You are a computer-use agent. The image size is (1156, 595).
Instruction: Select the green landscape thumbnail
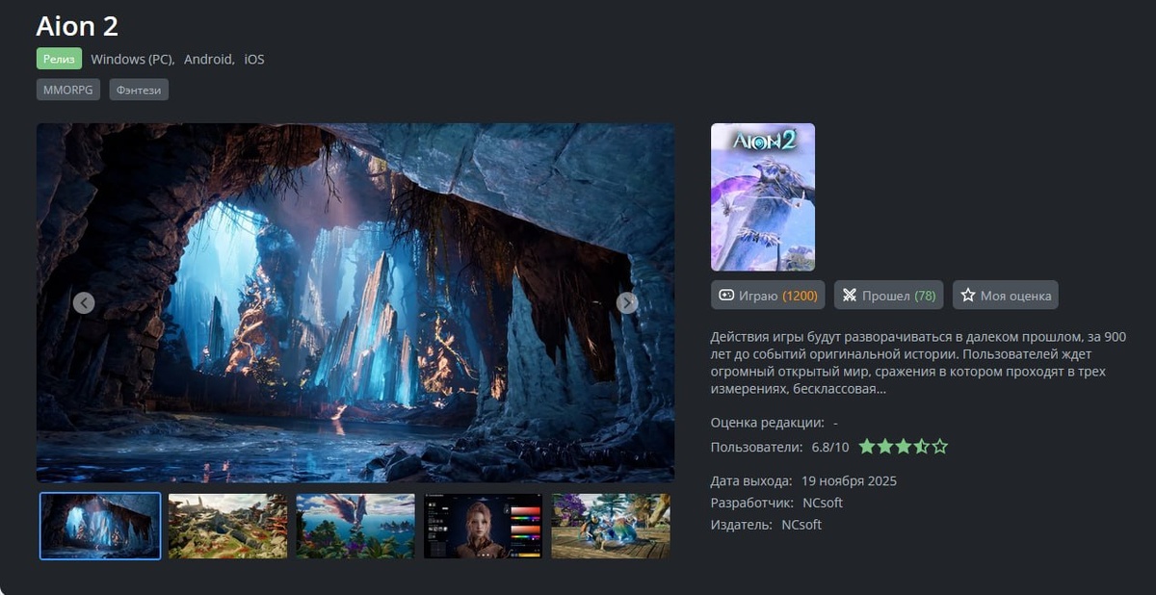(228, 526)
